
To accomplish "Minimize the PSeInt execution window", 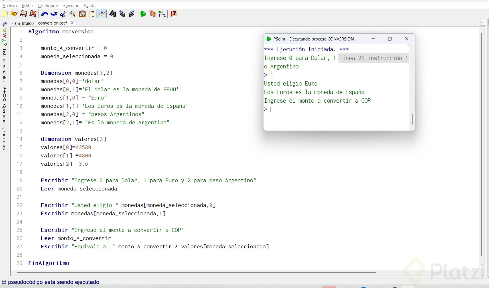I will (373, 39).
